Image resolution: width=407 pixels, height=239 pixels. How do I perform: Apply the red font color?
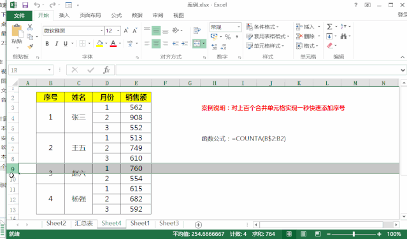point(113,43)
